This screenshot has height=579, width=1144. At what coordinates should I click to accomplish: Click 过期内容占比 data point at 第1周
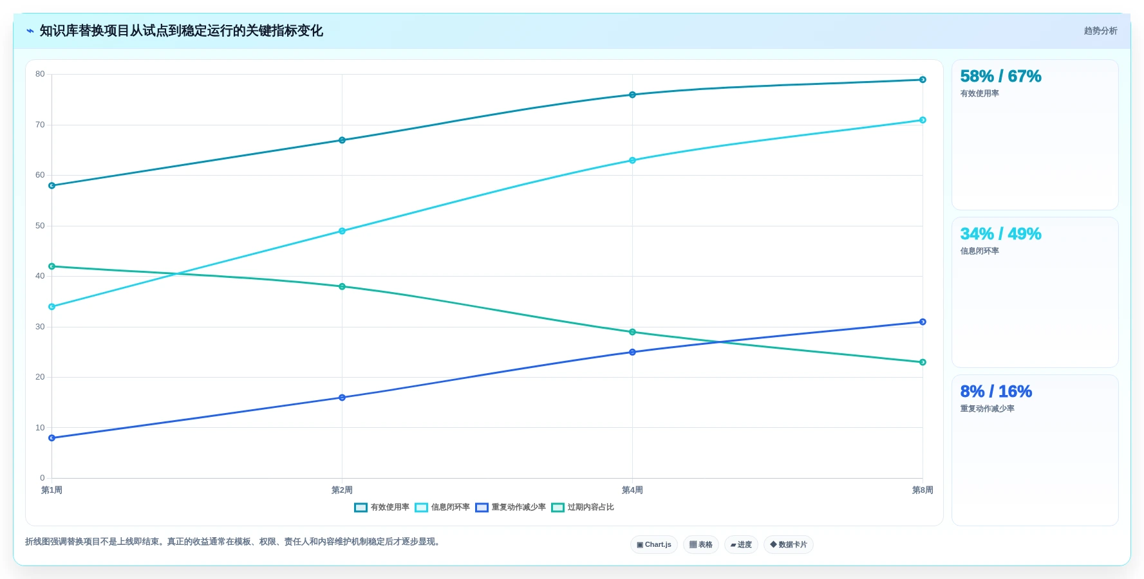[x=52, y=266]
